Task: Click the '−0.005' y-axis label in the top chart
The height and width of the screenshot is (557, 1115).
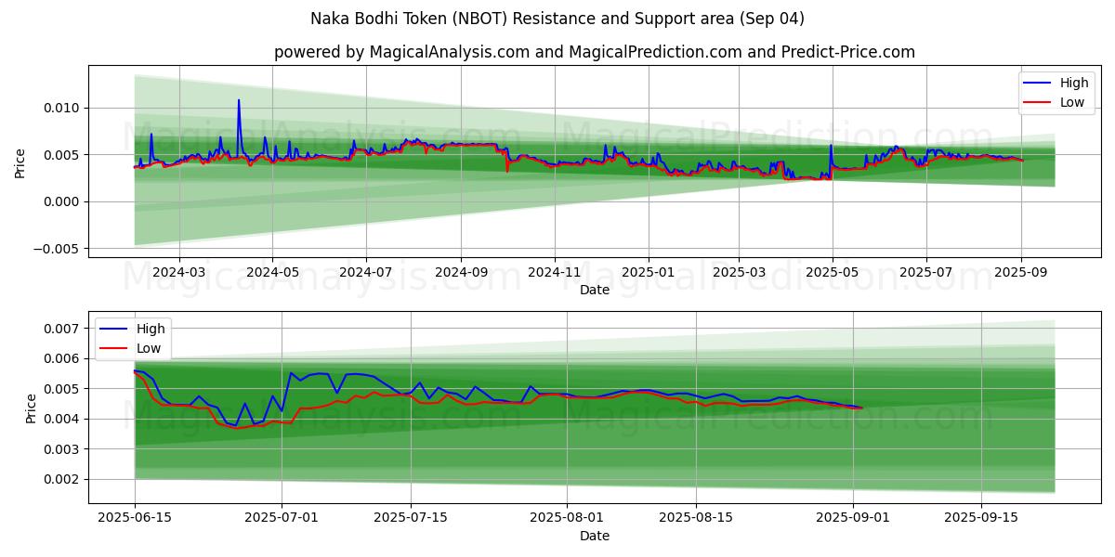Action: point(58,249)
